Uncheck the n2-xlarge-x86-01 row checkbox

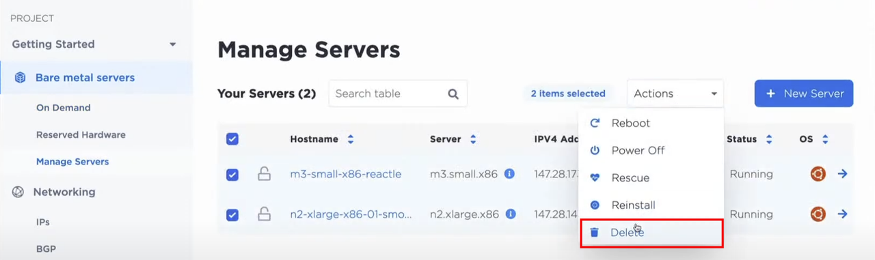(232, 215)
